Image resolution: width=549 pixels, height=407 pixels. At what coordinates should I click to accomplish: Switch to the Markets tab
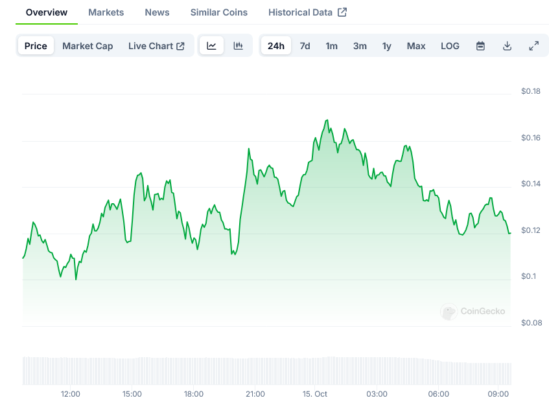pyautogui.click(x=106, y=12)
